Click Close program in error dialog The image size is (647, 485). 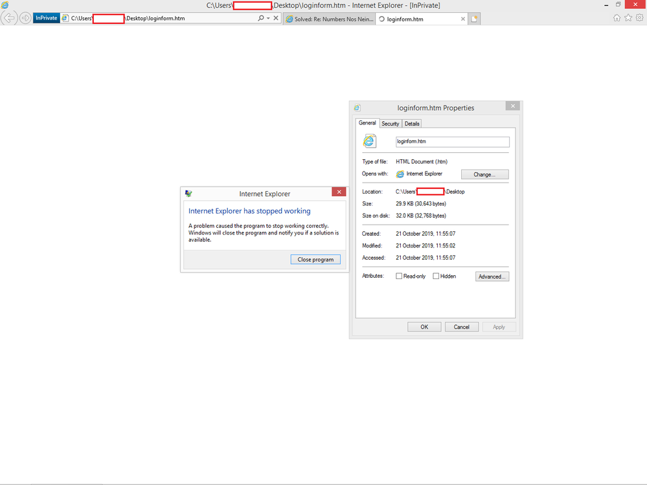(x=315, y=260)
